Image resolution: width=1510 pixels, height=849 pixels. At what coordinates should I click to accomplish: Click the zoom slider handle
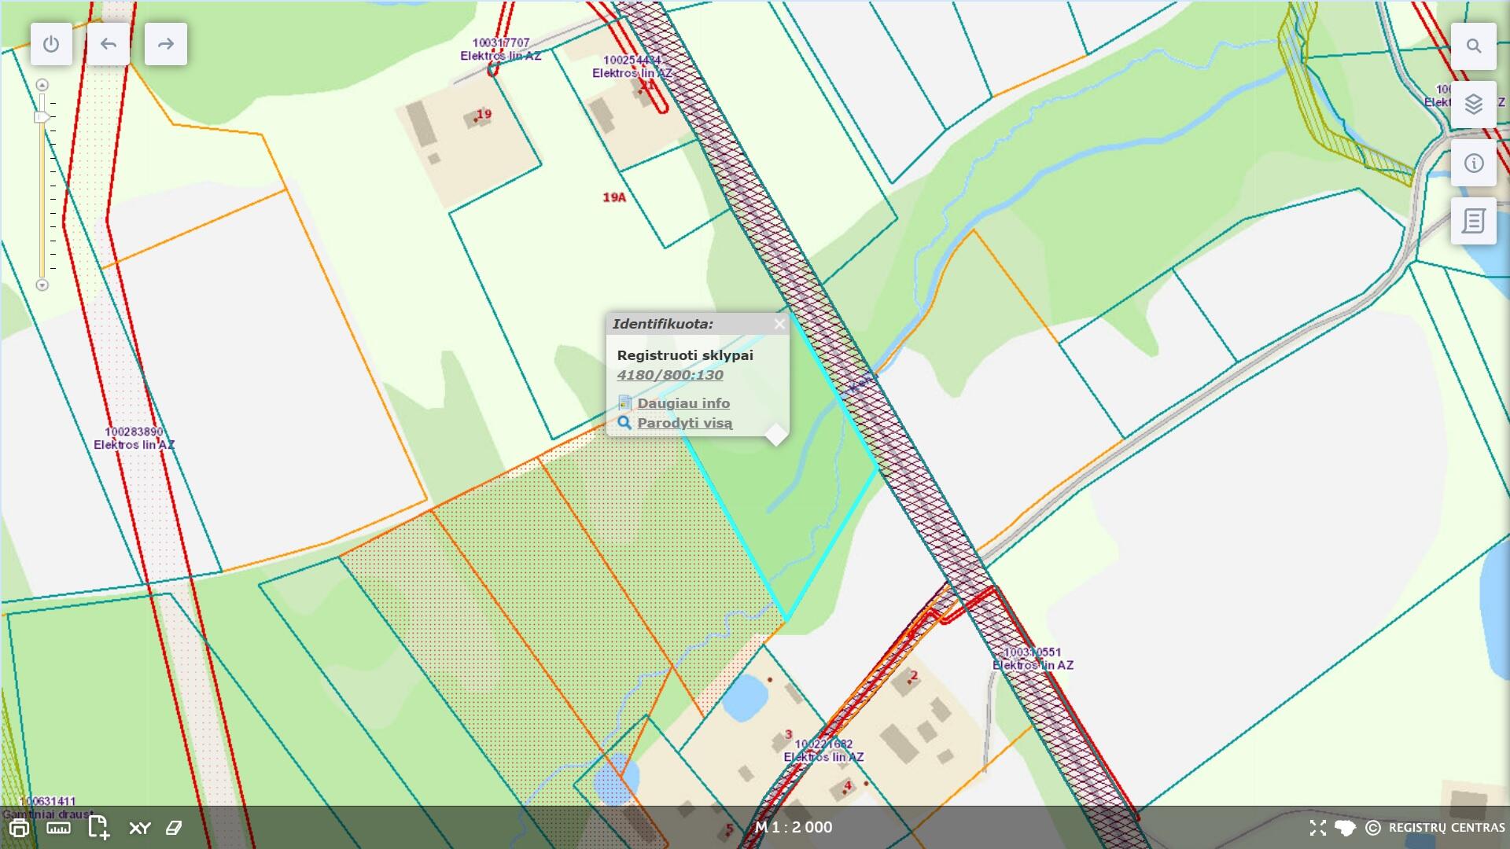pos(42,117)
